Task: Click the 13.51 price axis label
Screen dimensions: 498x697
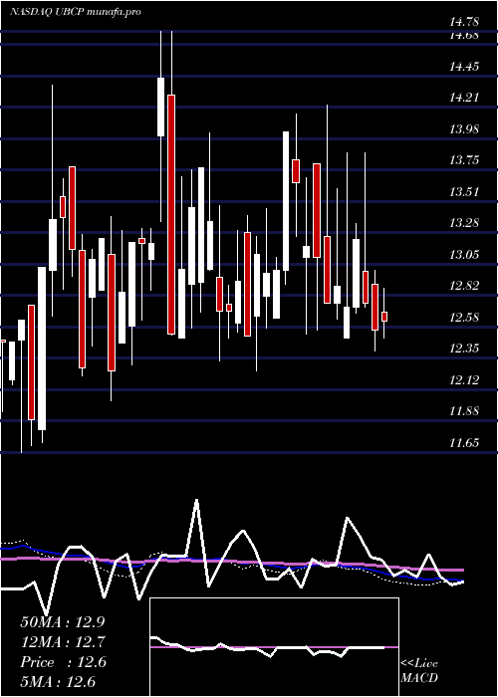Action: point(464,192)
